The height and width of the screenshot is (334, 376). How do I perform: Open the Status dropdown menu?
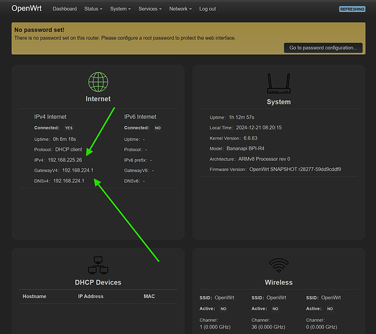pyautogui.click(x=93, y=9)
